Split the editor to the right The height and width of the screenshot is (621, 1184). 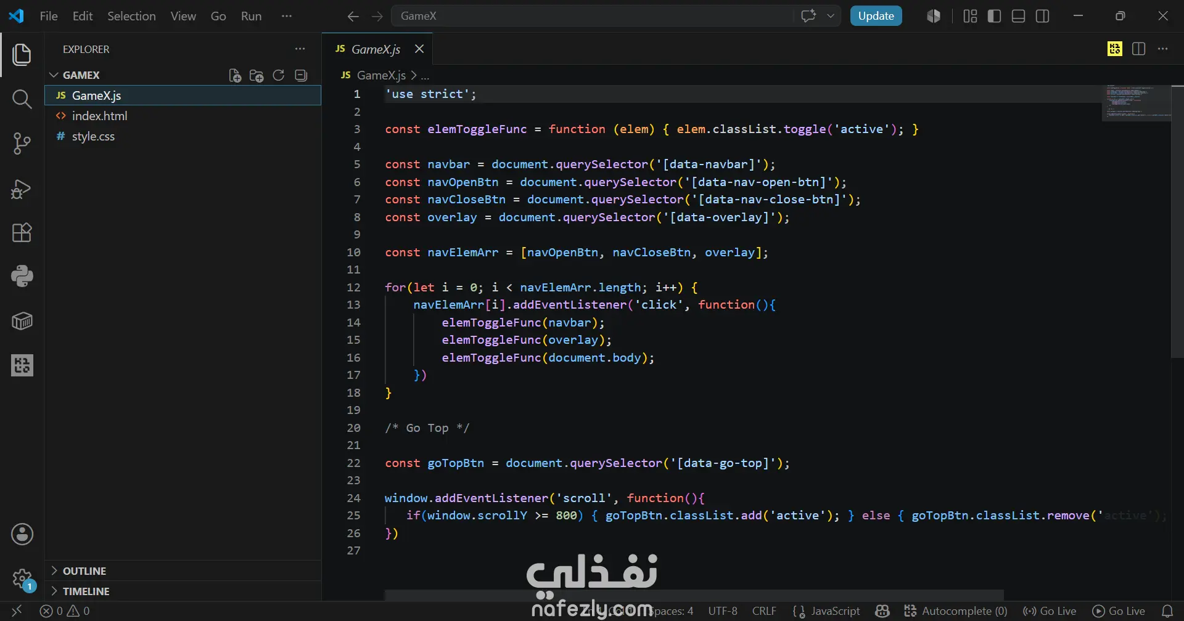point(1139,49)
